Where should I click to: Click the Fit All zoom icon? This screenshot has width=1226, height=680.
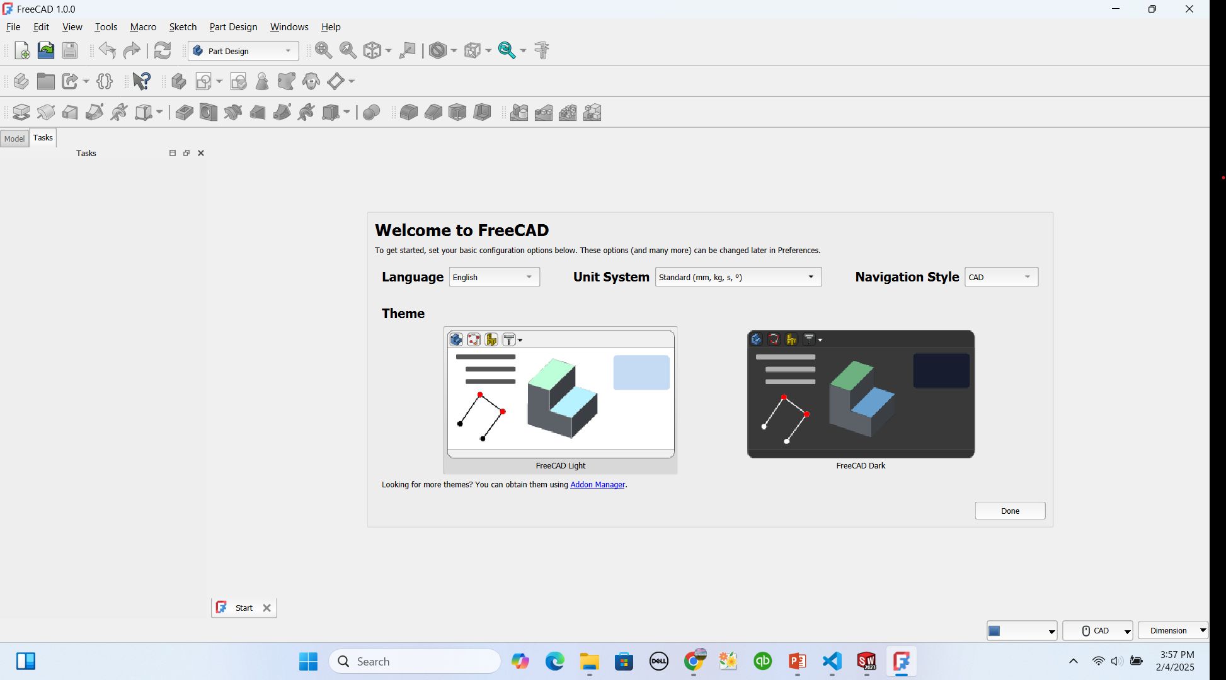[324, 50]
